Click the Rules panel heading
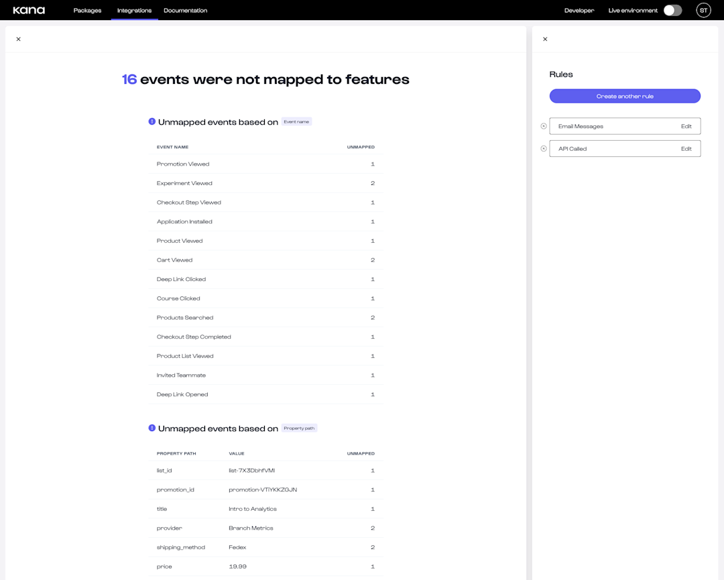The width and height of the screenshot is (724, 580). [561, 74]
